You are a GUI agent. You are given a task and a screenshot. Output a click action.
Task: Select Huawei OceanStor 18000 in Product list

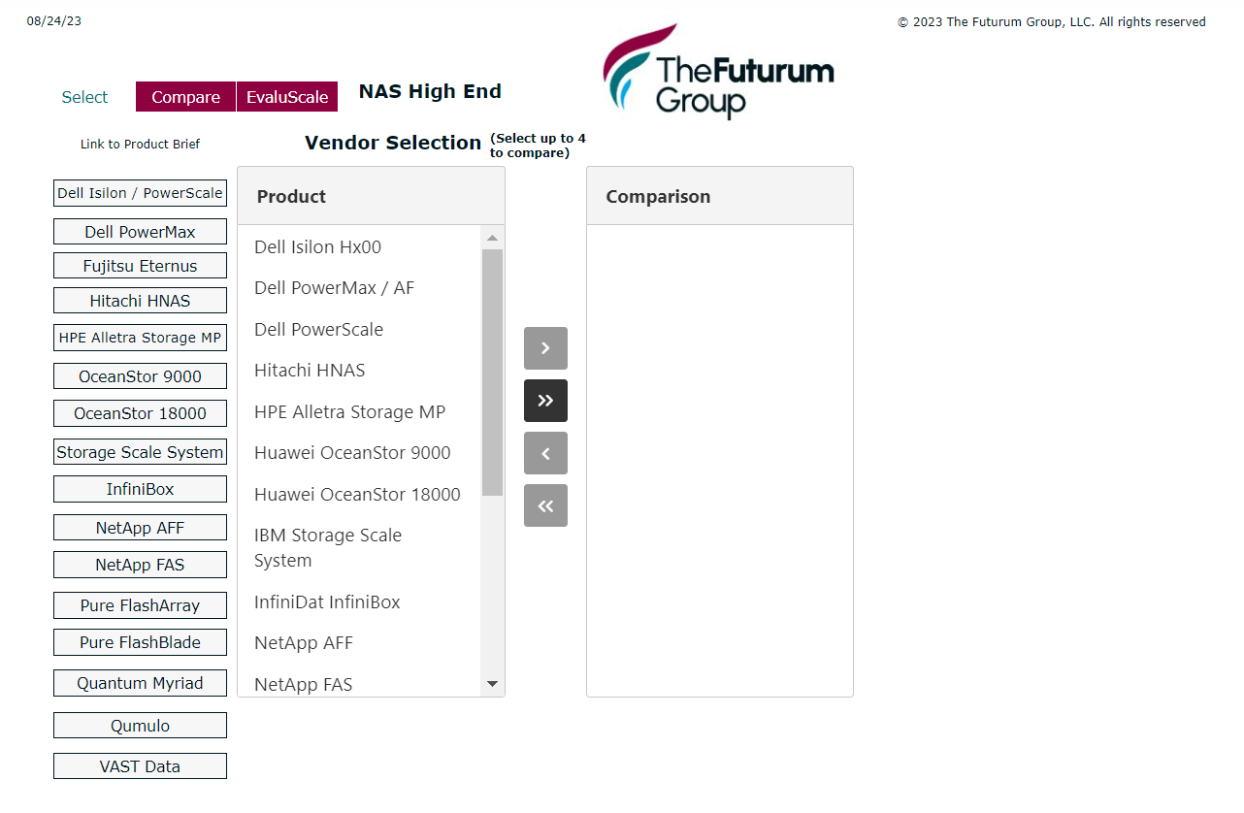point(360,494)
